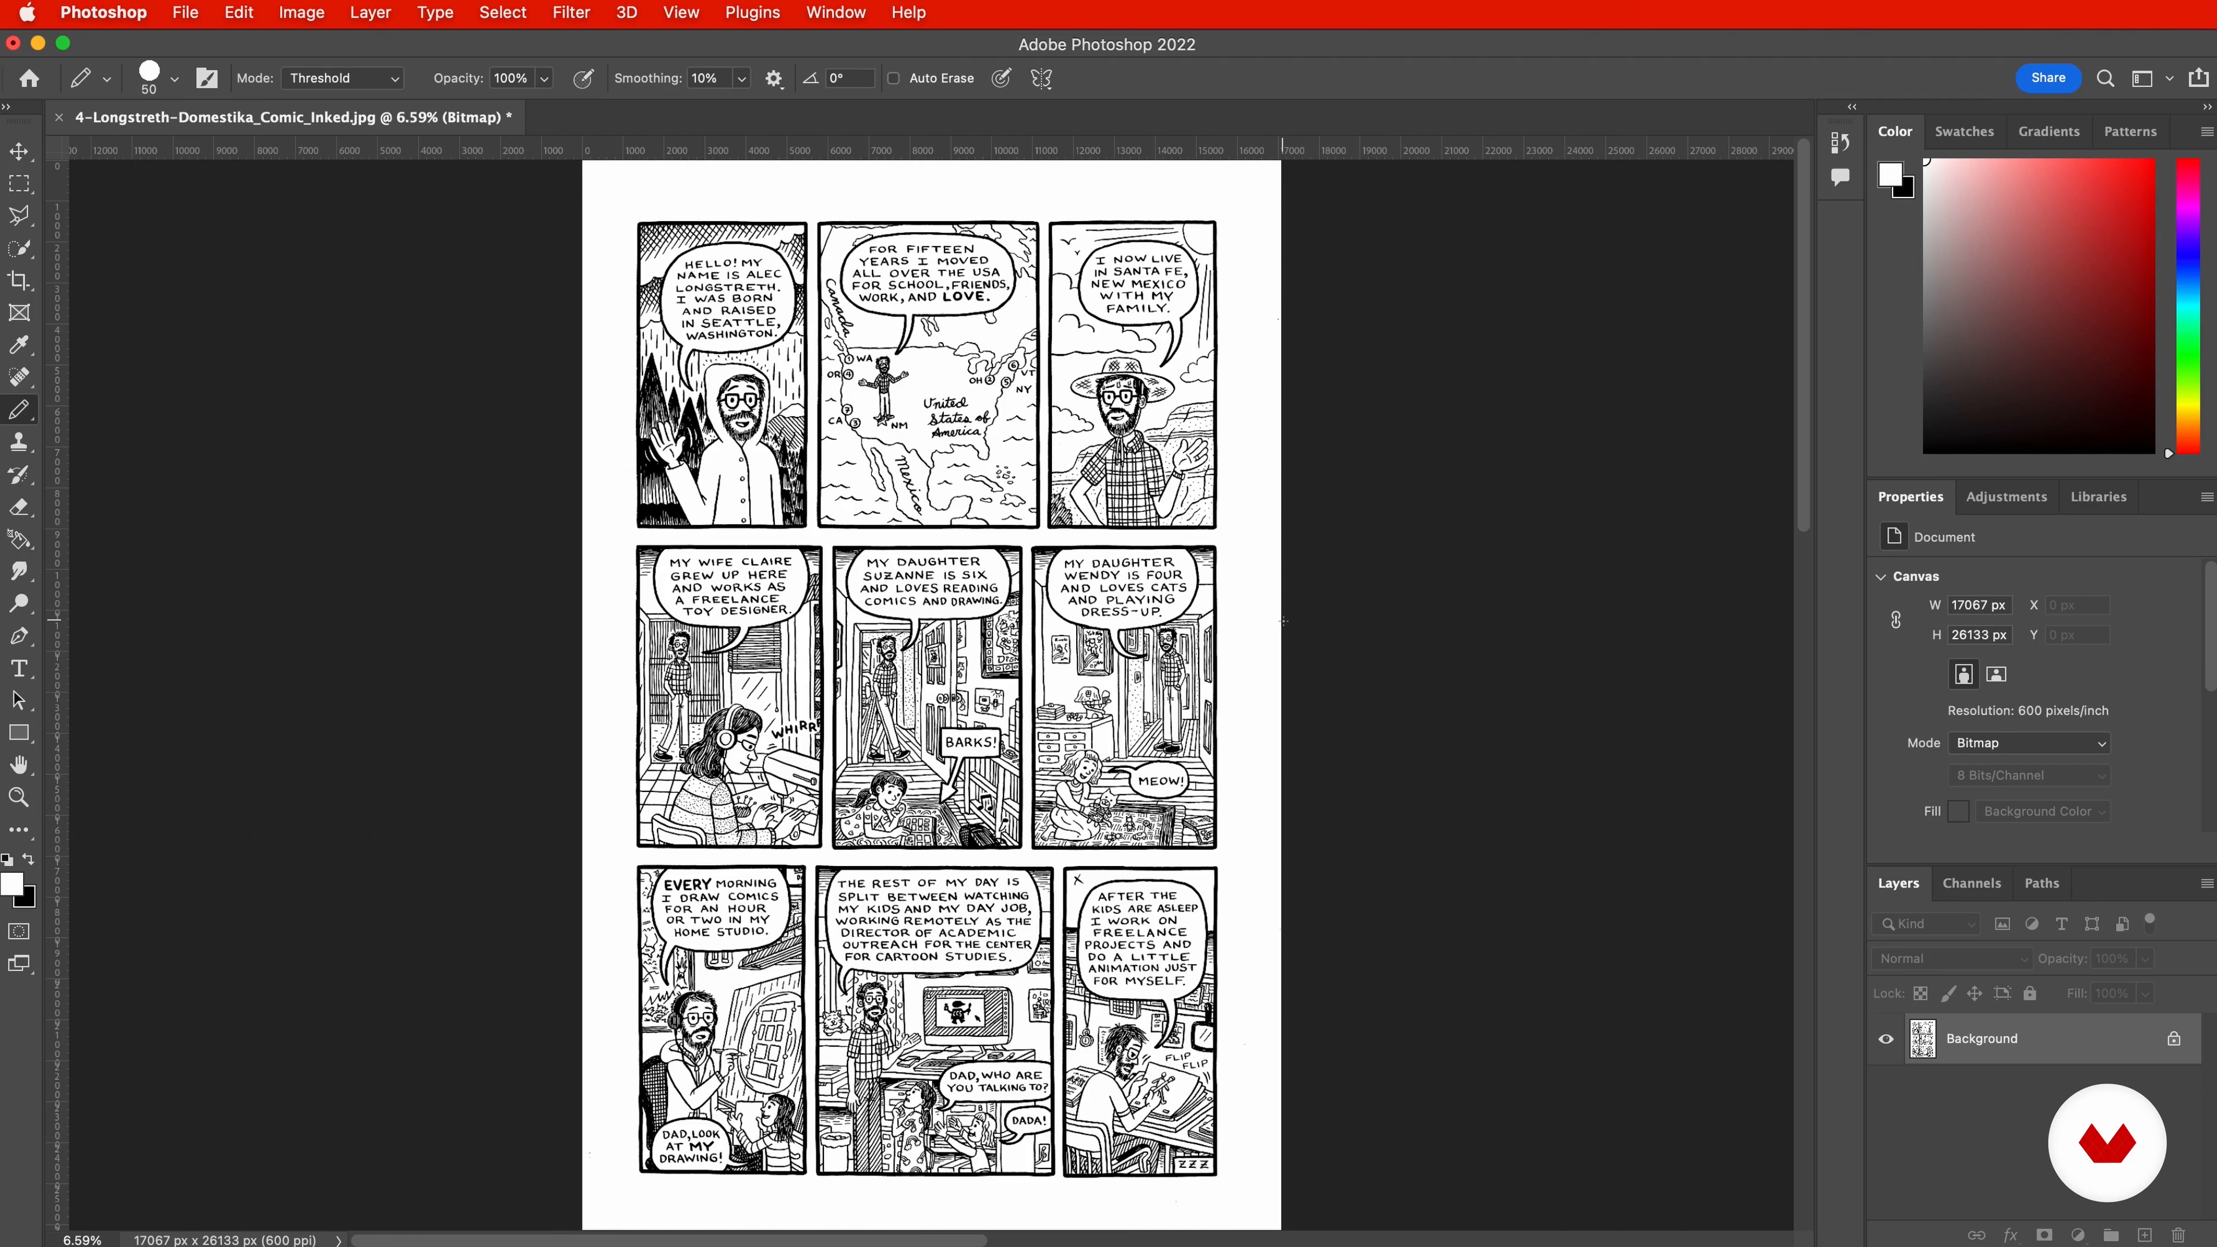This screenshot has width=2217, height=1247.
Task: Open smoothing options gear
Action: point(774,79)
